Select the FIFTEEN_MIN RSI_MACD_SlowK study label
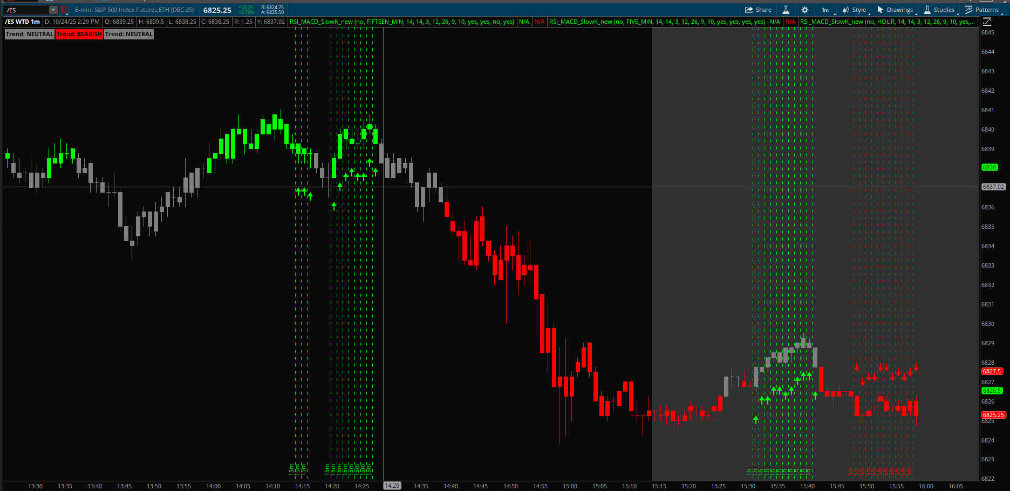The image size is (1010, 491). click(402, 22)
